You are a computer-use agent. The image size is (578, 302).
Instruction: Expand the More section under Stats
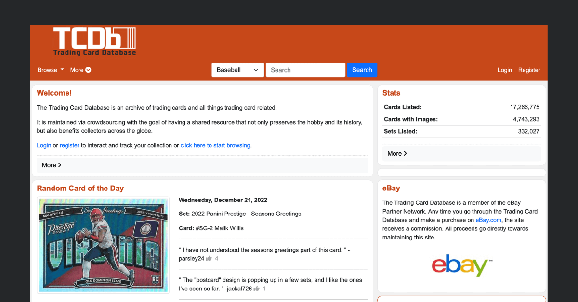point(396,153)
